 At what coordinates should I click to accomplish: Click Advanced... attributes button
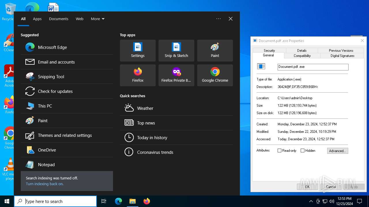338,151
